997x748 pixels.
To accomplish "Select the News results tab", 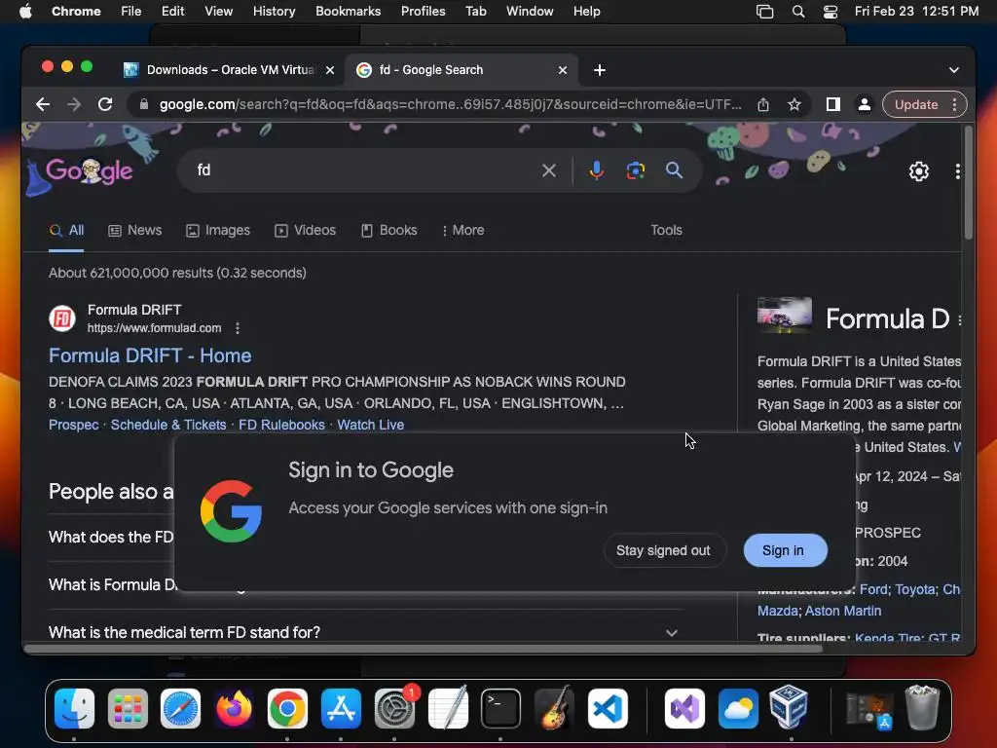I will pyautogui.click(x=134, y=230).
